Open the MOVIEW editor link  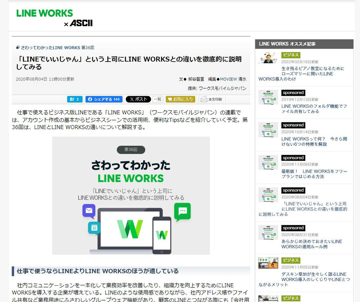pos(228,79)
